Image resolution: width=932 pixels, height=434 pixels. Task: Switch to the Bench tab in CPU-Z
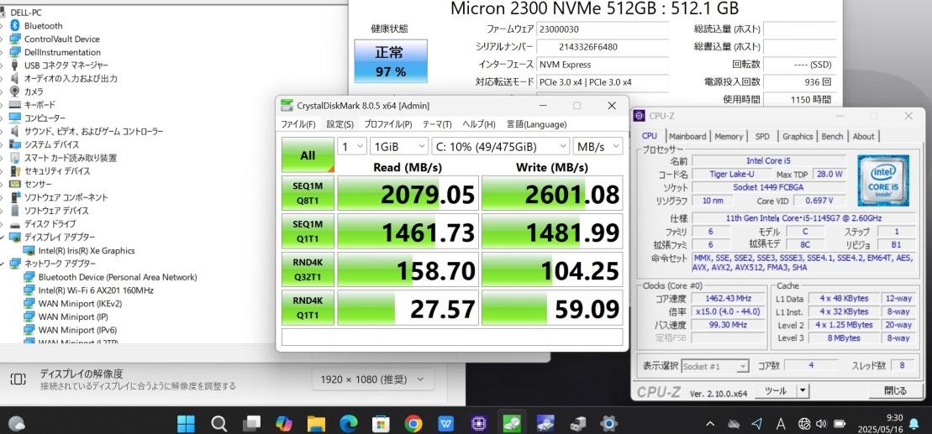(x=832, y=136)
